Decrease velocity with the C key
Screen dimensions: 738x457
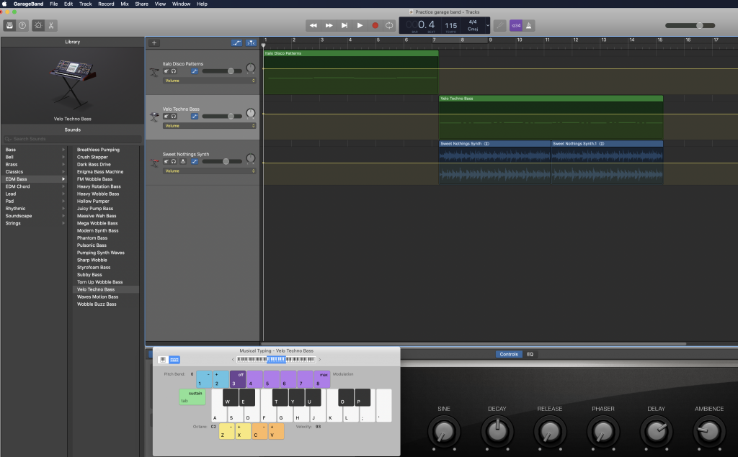click(x=259, y=431)
